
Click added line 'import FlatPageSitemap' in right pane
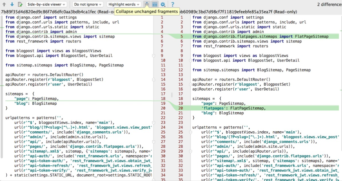[260, 36]
